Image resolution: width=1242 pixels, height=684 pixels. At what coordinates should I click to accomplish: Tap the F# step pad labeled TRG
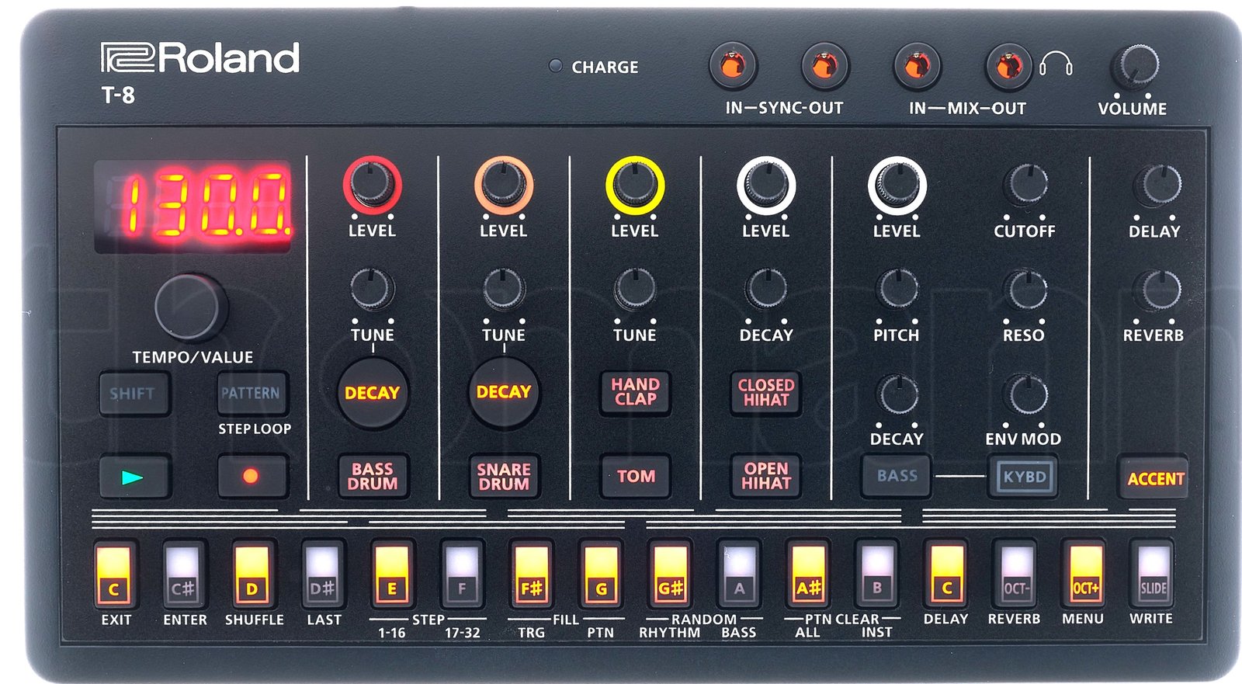pos(531,575)
